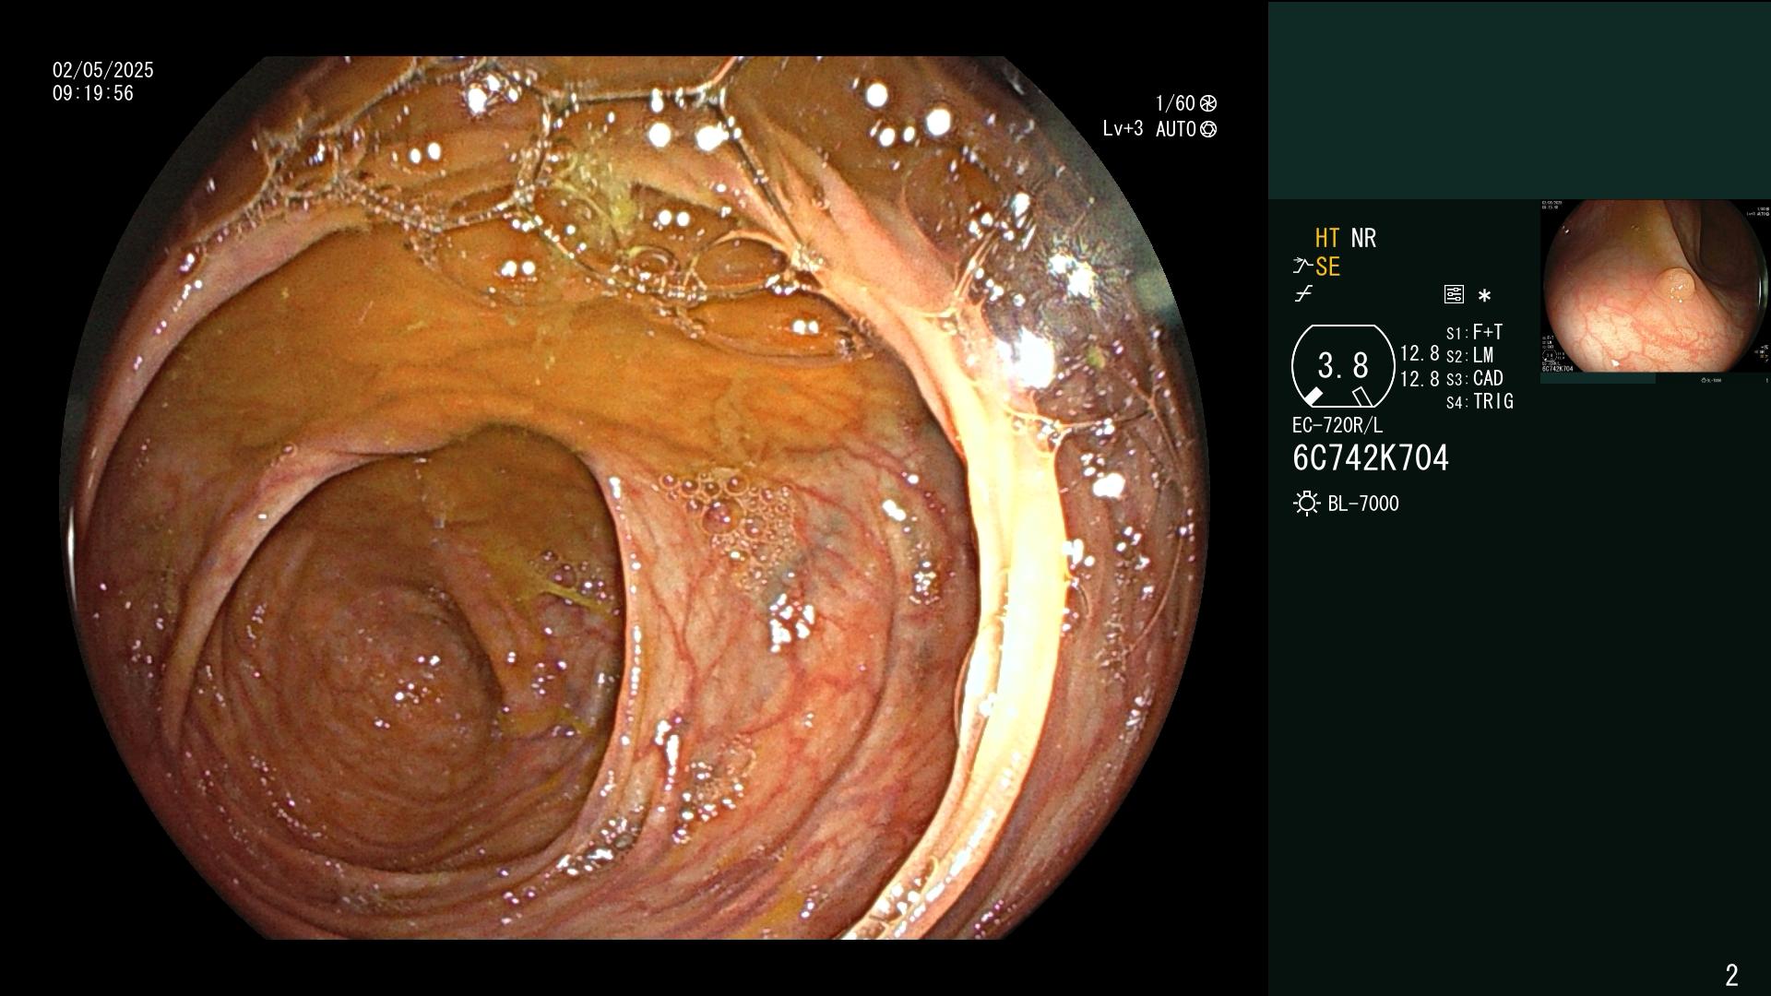Click the BL-7000 light source label
Image resolution: width=1771 pixels, height=996 pixels.
[x=1363, y=504]
